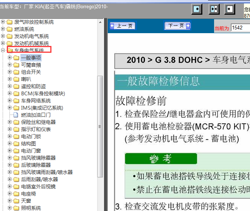
Task: Go to next page with 下一页 button
Action: click(x=177, y=26)
